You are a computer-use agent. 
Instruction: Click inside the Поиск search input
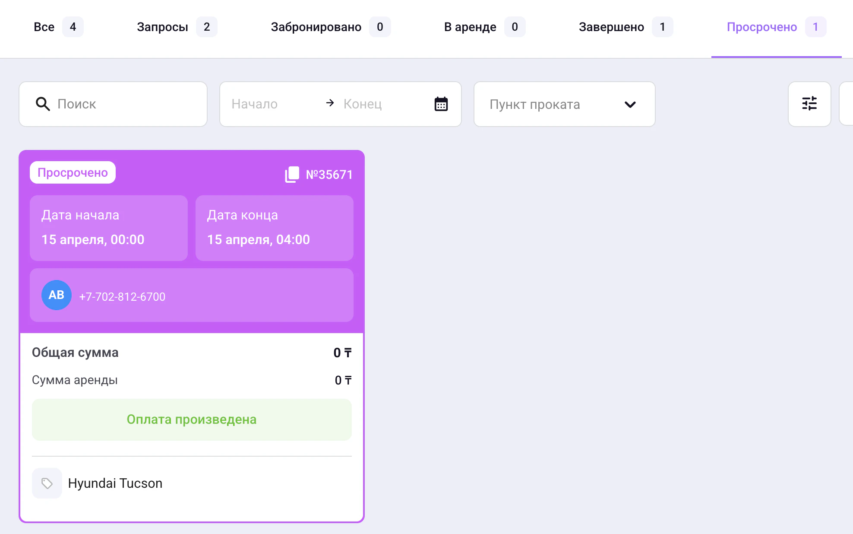coord(108,104)
